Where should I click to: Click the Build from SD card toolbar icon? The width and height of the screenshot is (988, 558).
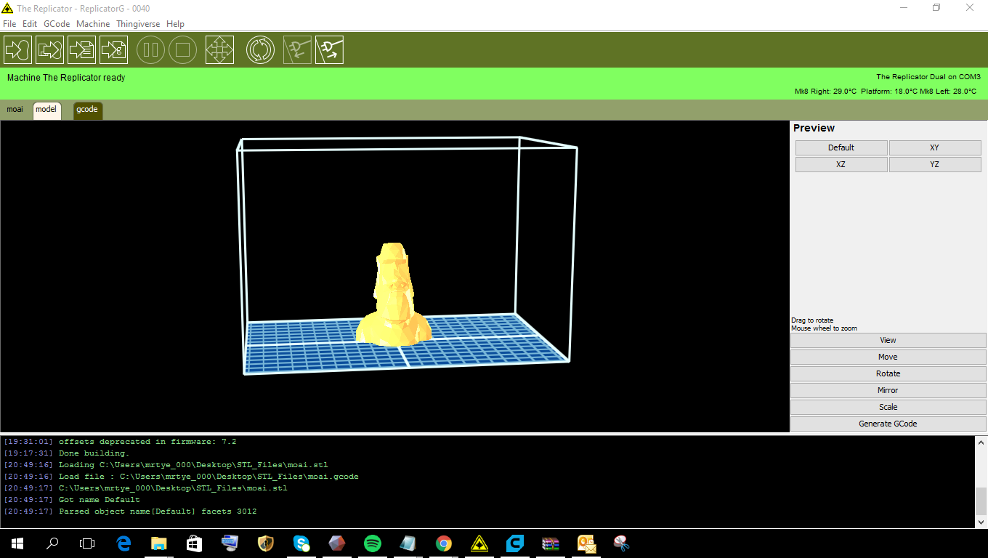pyautogui.click(x=81, y=49)
